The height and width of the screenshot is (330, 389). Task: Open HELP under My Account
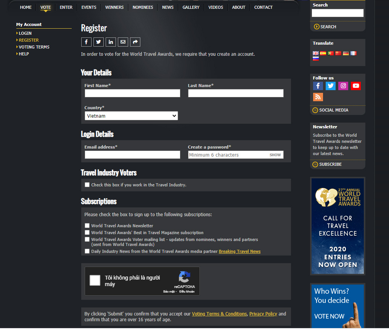24,54
